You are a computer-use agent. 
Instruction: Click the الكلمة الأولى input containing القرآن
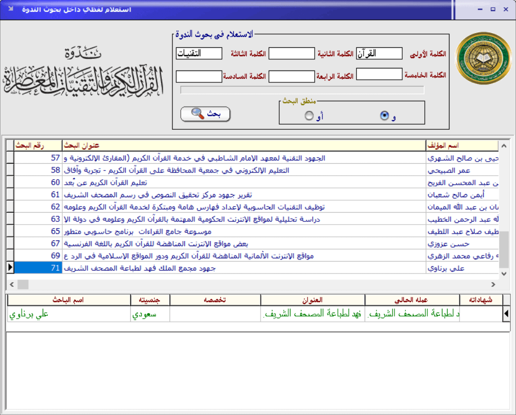click(379, 54)
